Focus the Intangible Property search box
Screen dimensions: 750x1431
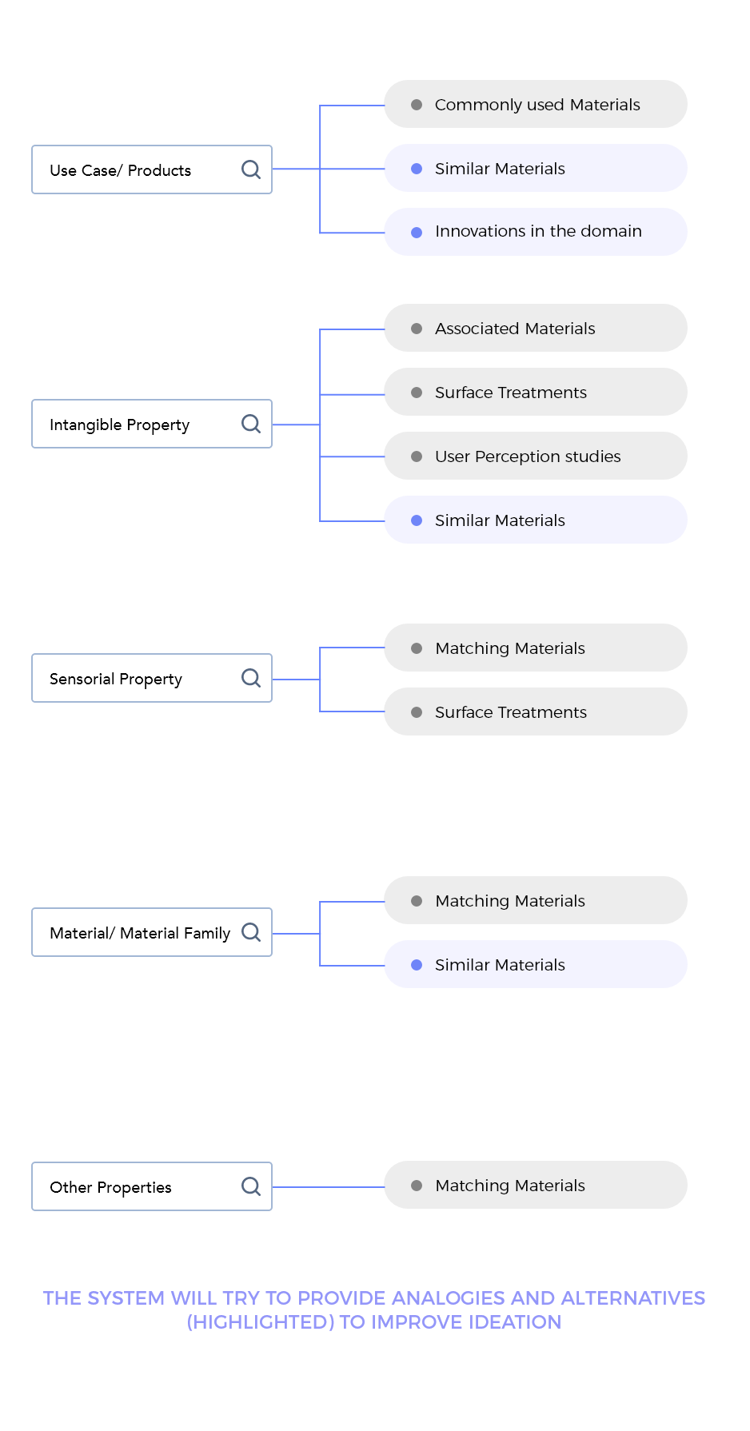click(x=136, y=424)
